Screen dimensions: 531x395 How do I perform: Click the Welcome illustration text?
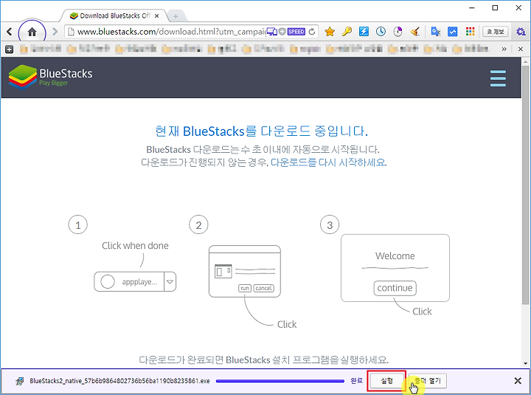pos(395,255)
